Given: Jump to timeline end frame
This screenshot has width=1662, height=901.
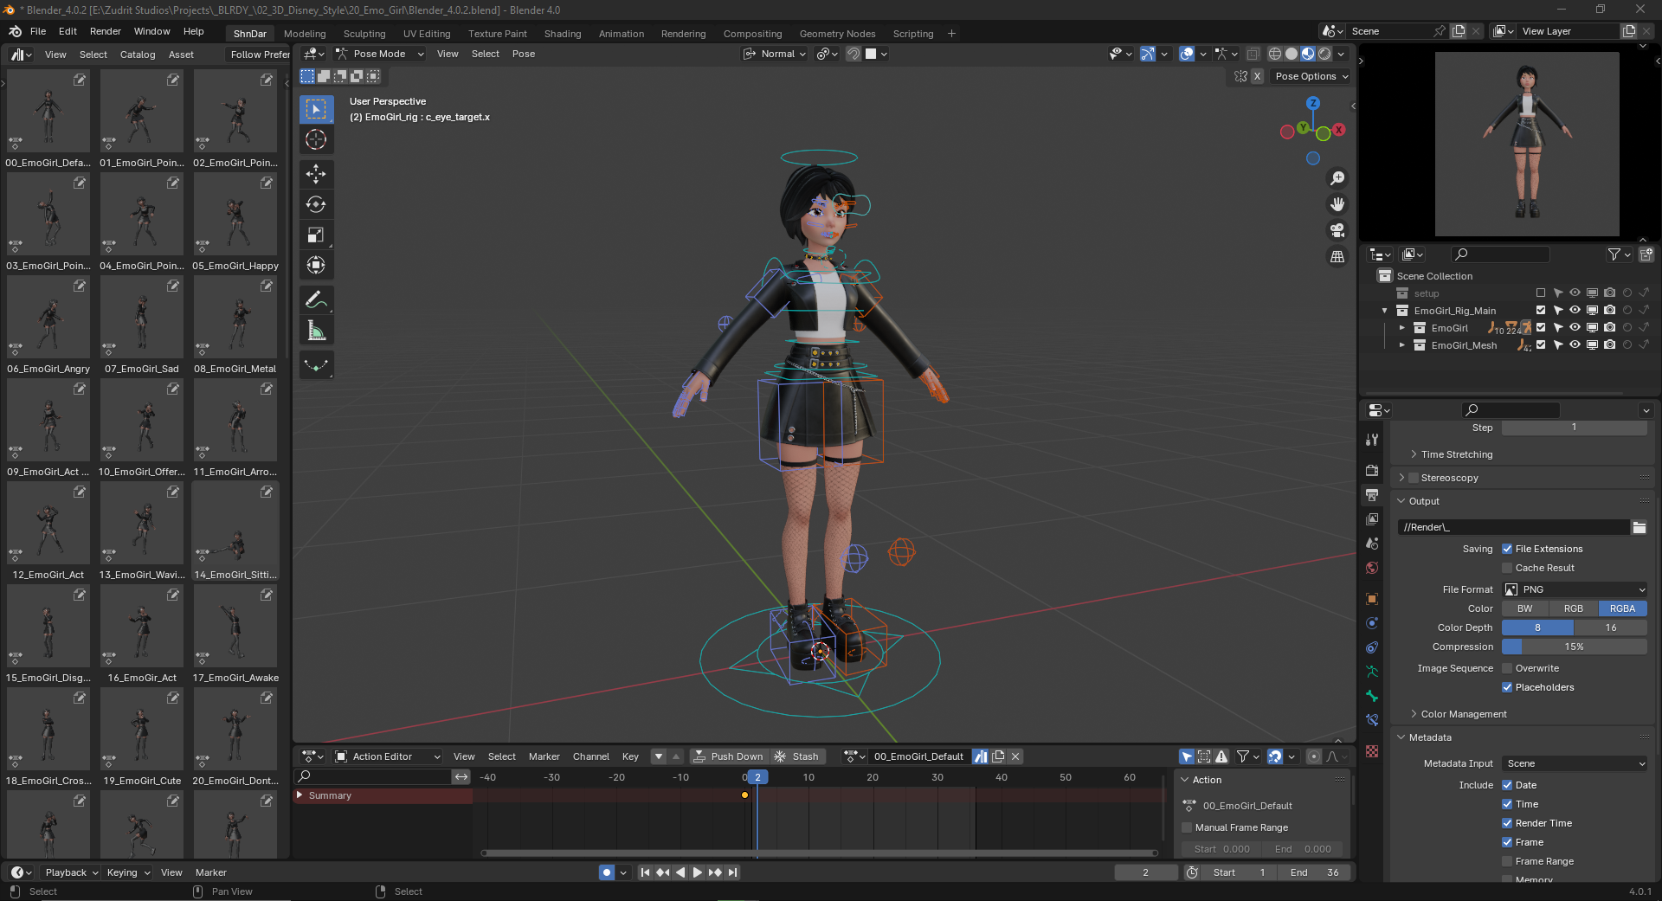Looking at the screenshot, I should [x=733, y=872].
